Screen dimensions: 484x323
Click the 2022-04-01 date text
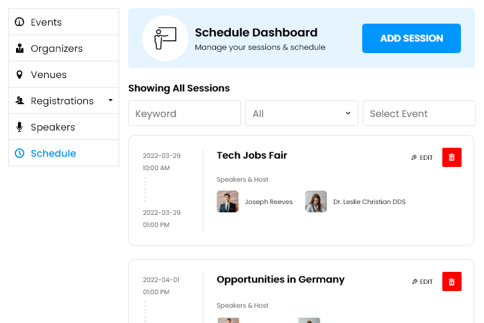pos(161,280)
